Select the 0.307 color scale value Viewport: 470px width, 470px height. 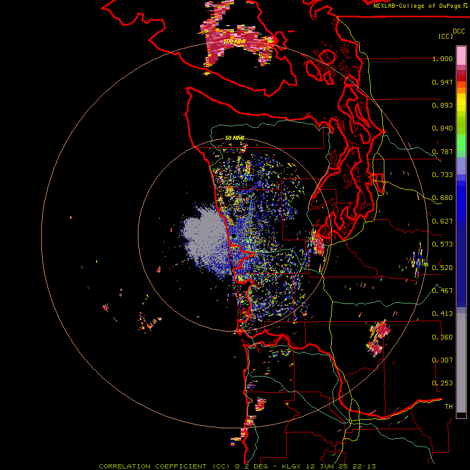tap(442, 360)
